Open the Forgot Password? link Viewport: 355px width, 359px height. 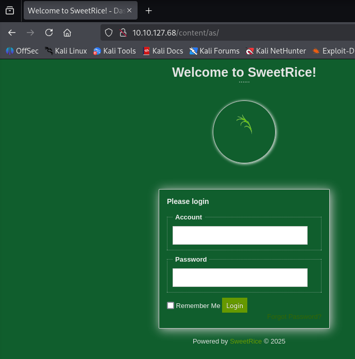coord(294,316)
